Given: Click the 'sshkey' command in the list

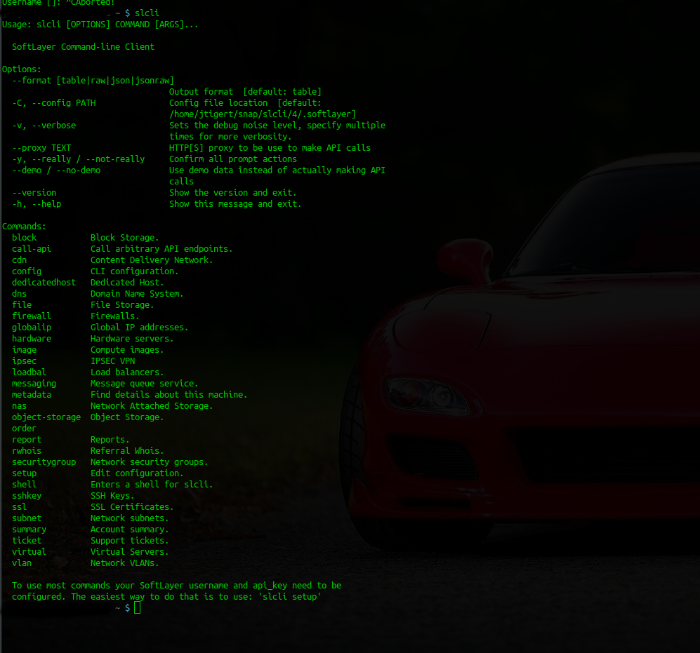Looking at the screenshot, I should coord(27,496).
